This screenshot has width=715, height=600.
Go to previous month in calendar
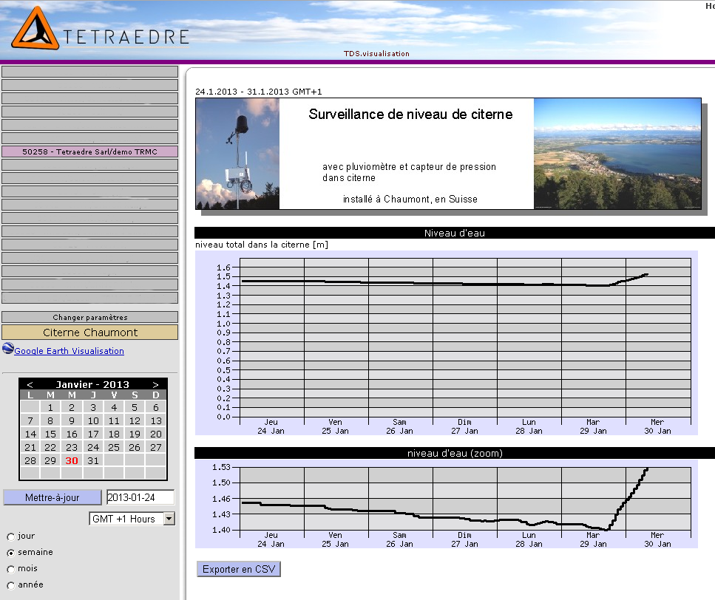click(x=30, y=384)
